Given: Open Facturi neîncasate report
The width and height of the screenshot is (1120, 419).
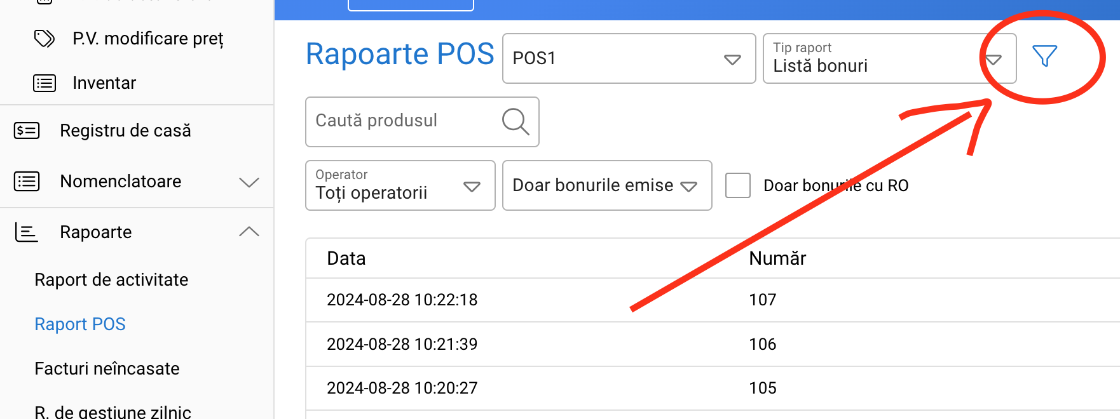Looking at the screenshot, I should point(107,369).
